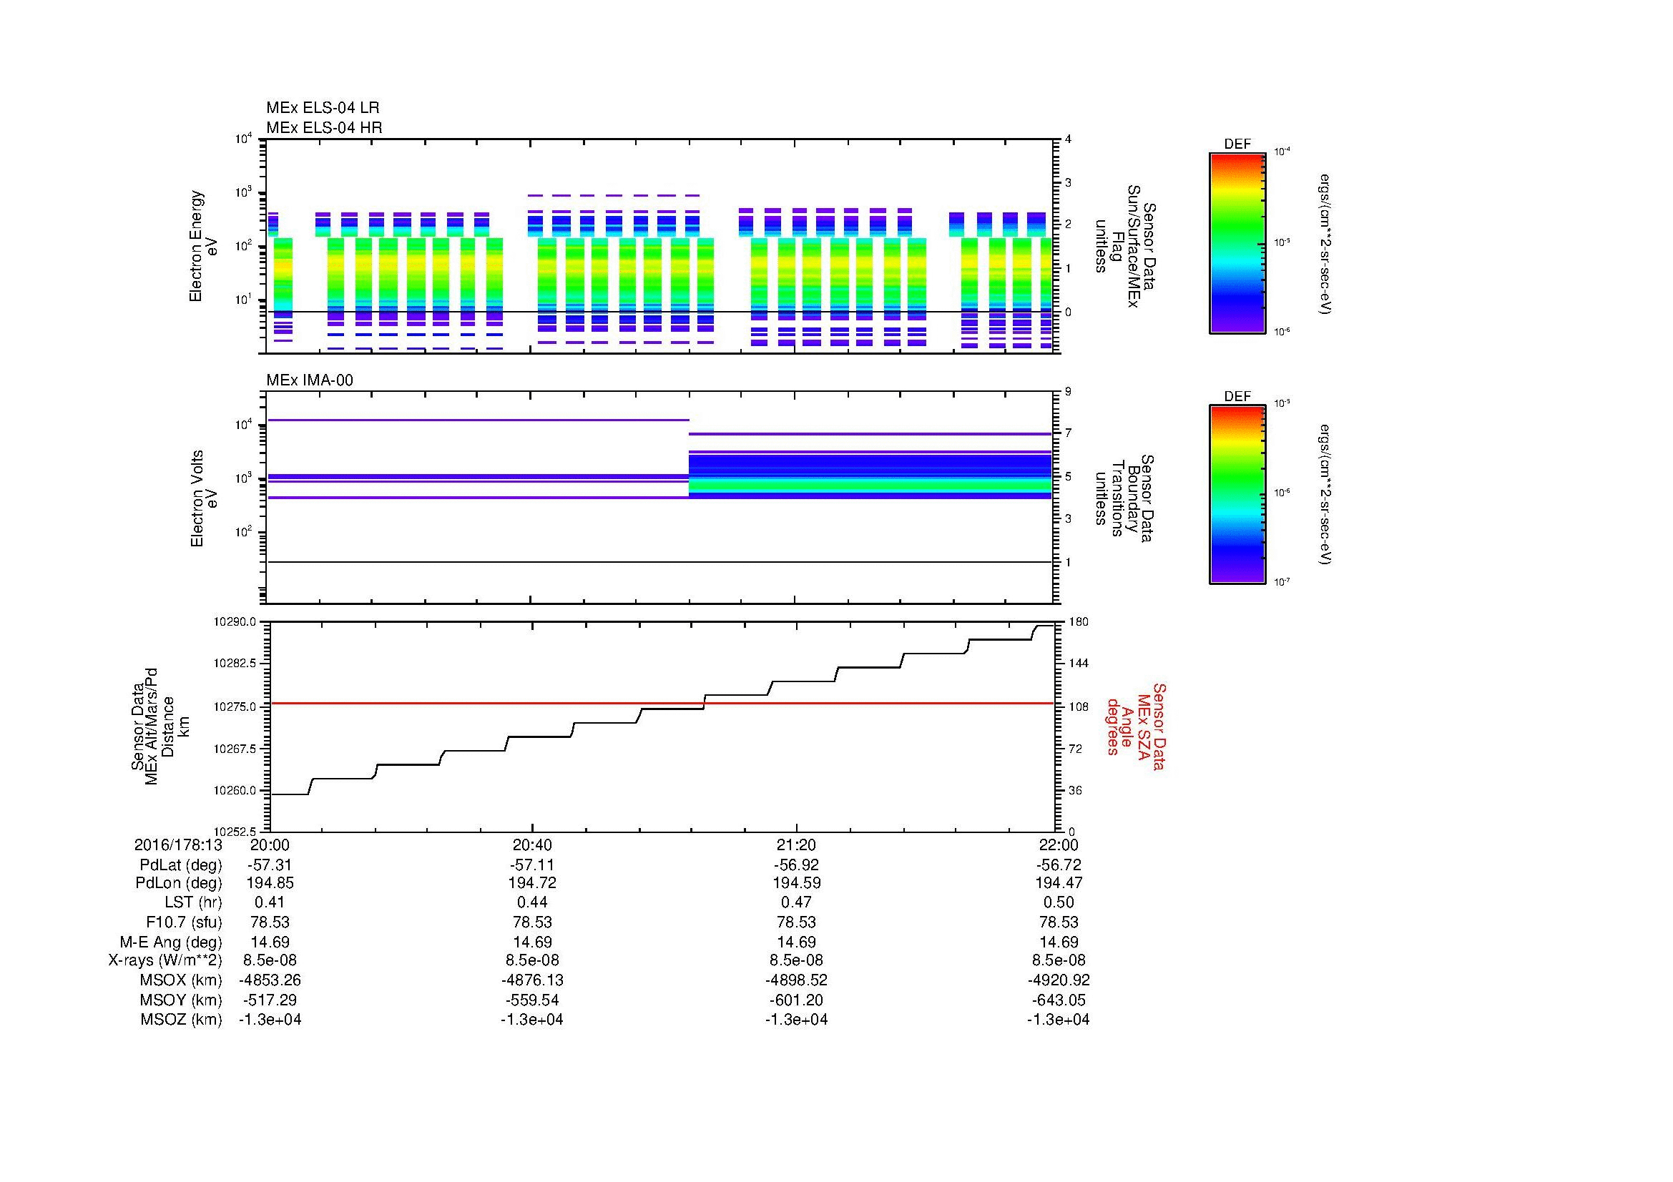Select the 'MEx IMA-00' panel title
The image size is (1673, 1182).
310,380
